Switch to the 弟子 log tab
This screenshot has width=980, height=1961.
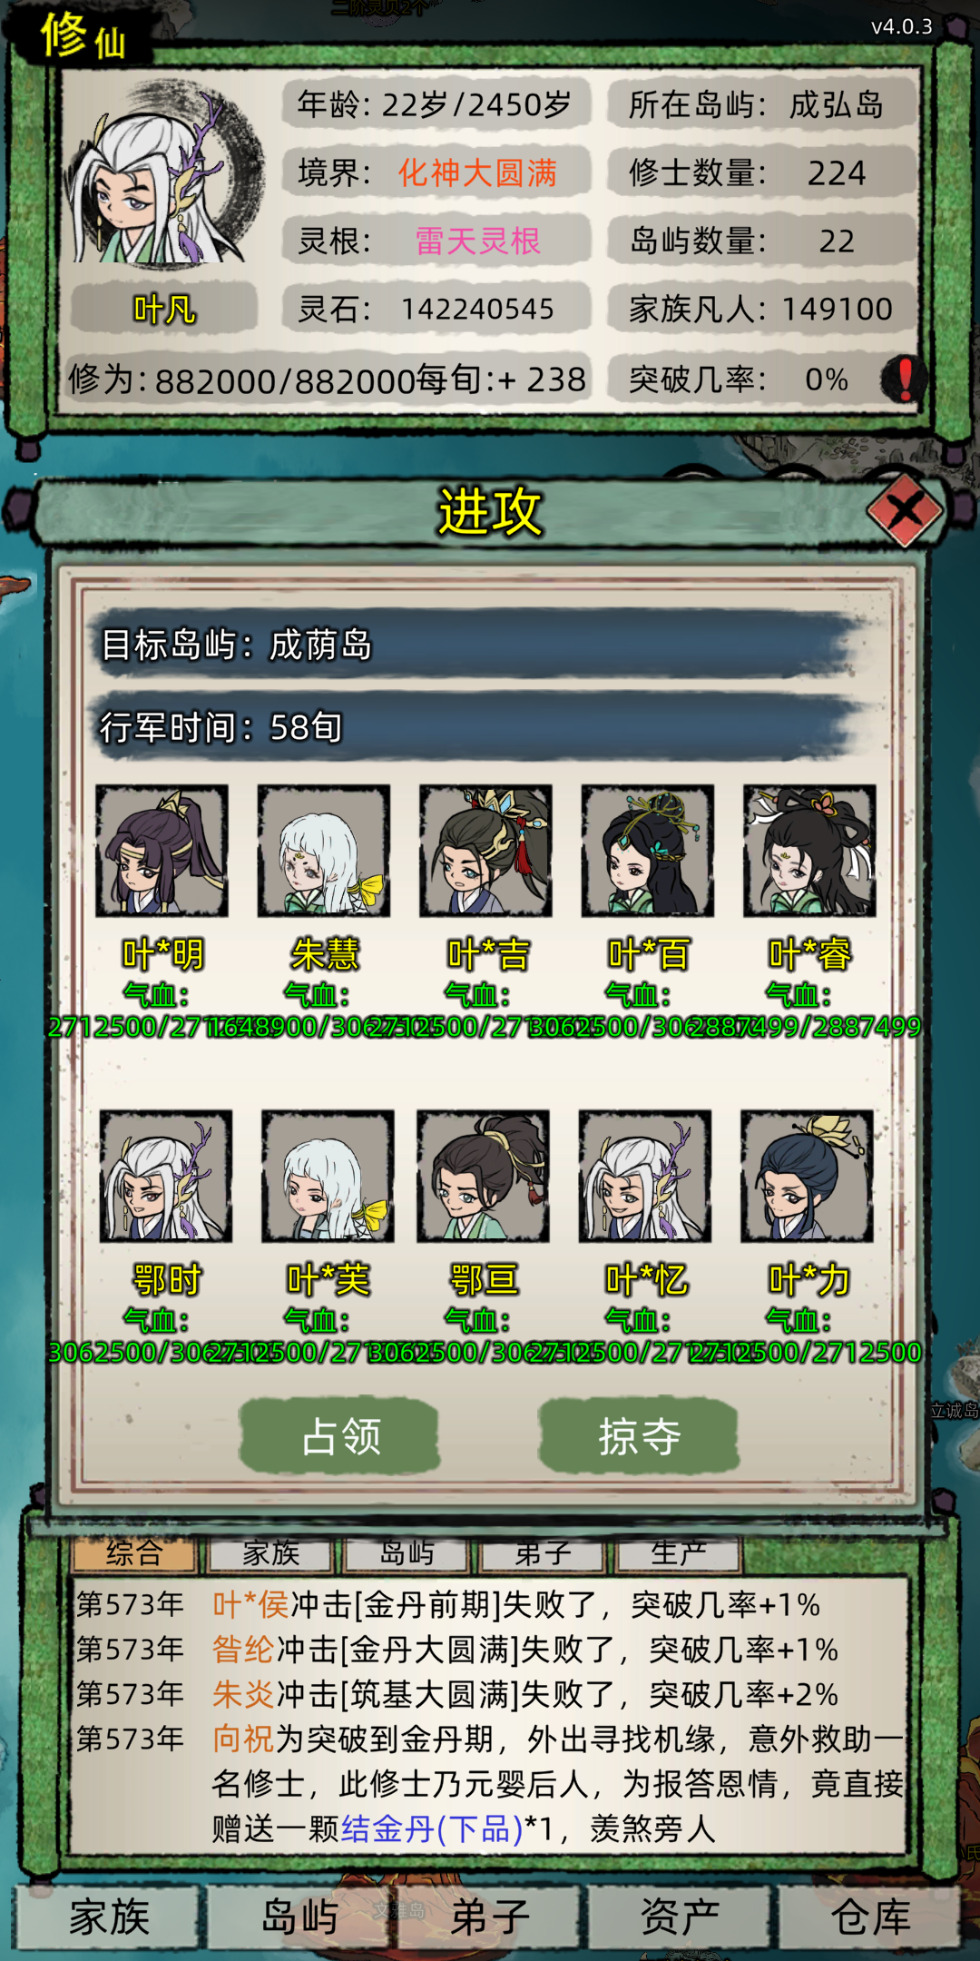coord(543,1553)
